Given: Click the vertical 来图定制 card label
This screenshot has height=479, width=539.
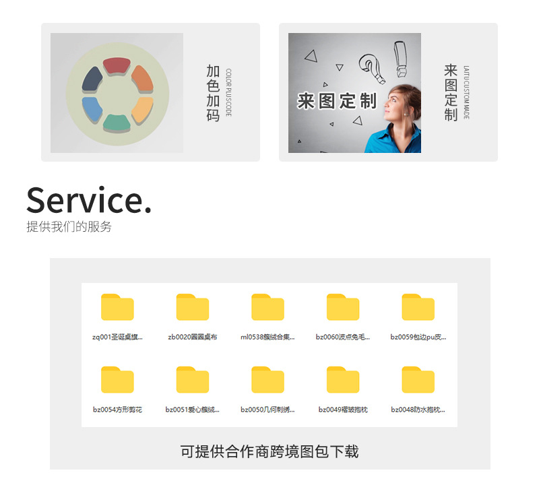Looking at the screenshot, I should (x=451, y=92).
